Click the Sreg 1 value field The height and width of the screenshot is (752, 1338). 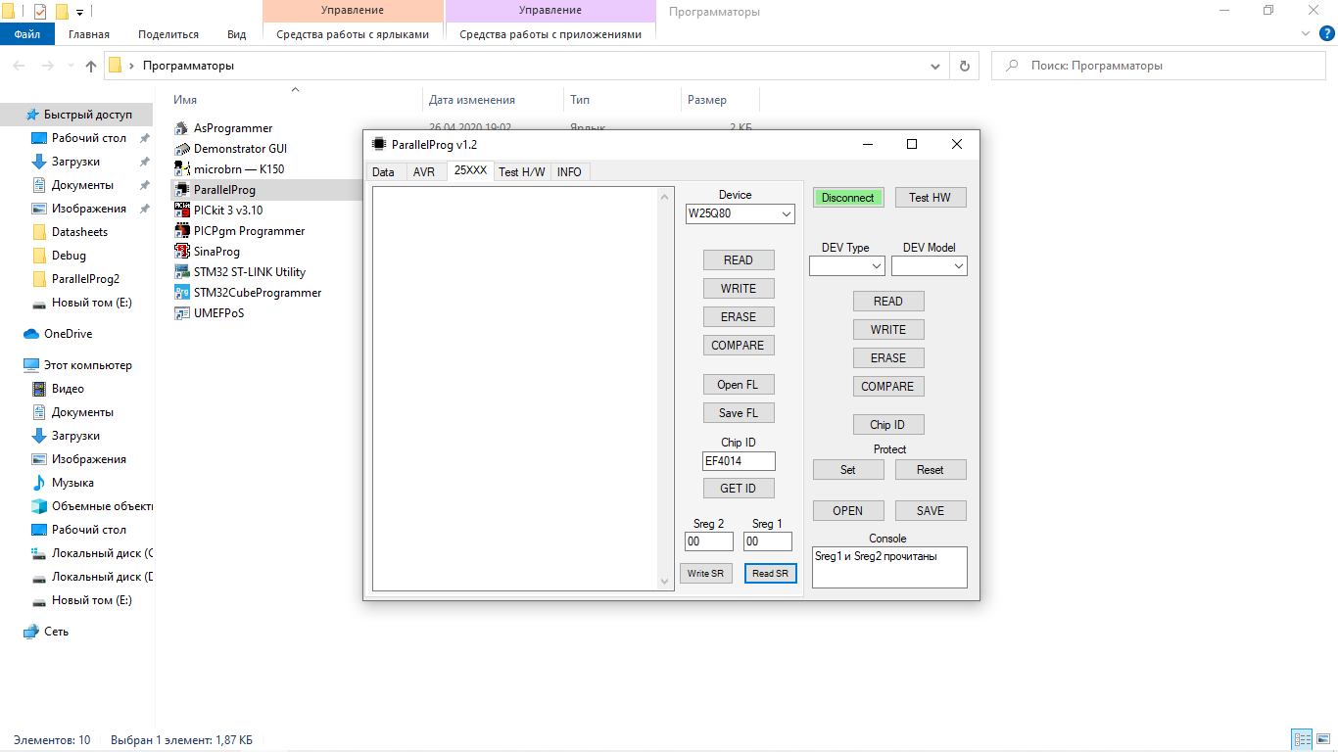[x=768, y=541]
